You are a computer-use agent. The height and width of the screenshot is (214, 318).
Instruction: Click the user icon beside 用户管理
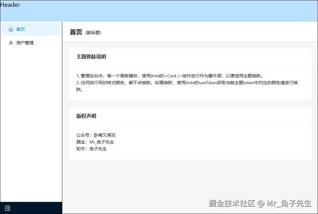tap(11, 43)
